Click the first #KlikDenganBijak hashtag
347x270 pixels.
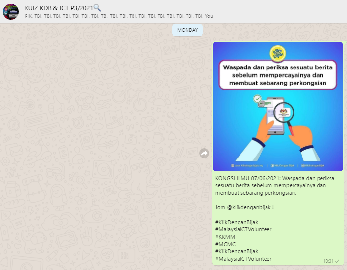click(x=237, y=222)
